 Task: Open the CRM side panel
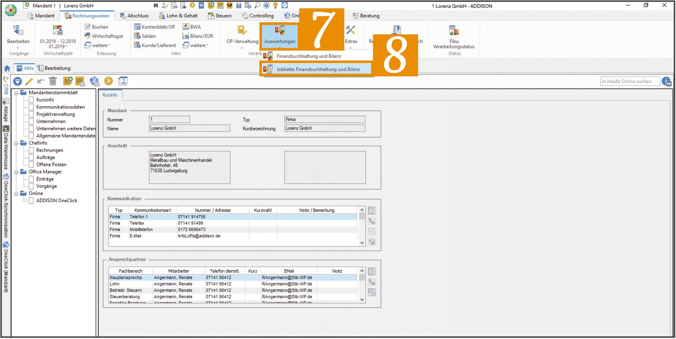[6, 85]
